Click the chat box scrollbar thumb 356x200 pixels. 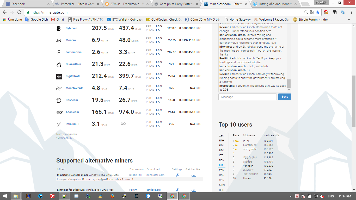pyautogui.click(x=289, y=83)
